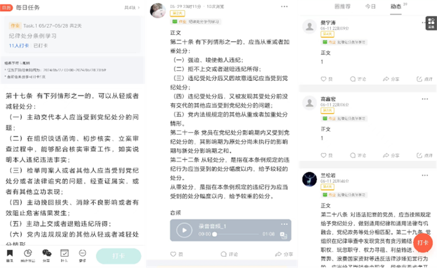Share 高鑫宏's post via share arrow
This screenshot has height=268, width=437.
[391, 155]
